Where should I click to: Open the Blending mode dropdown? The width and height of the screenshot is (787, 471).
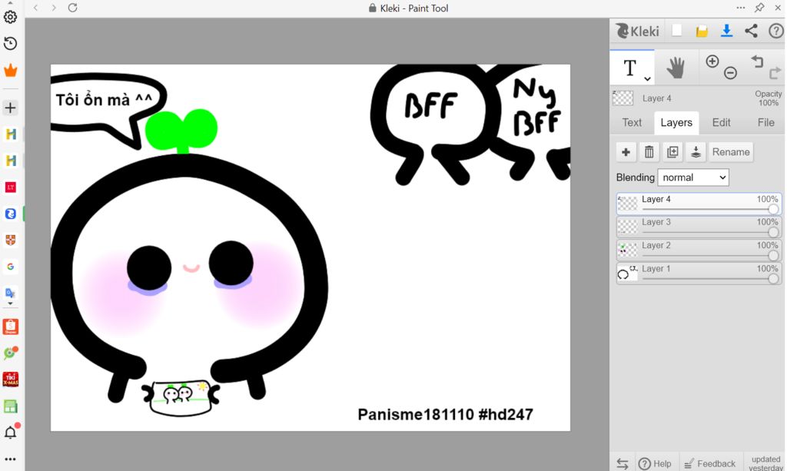click(693, 177)
